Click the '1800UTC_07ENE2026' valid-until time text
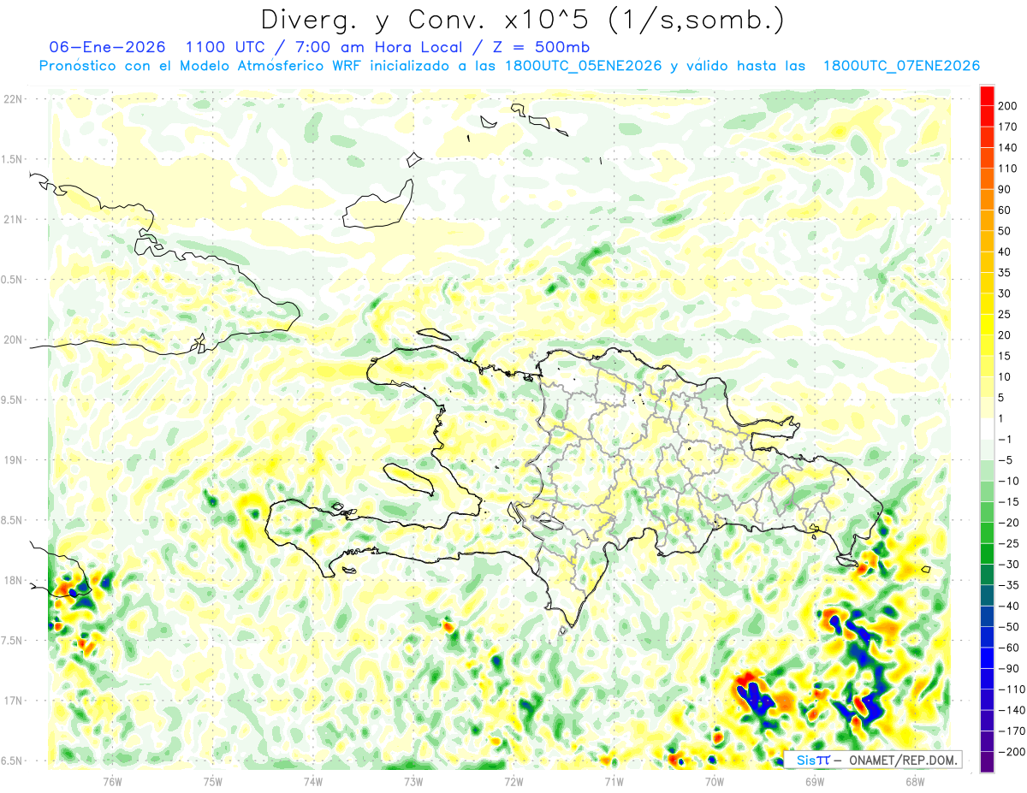 (901, 66)
